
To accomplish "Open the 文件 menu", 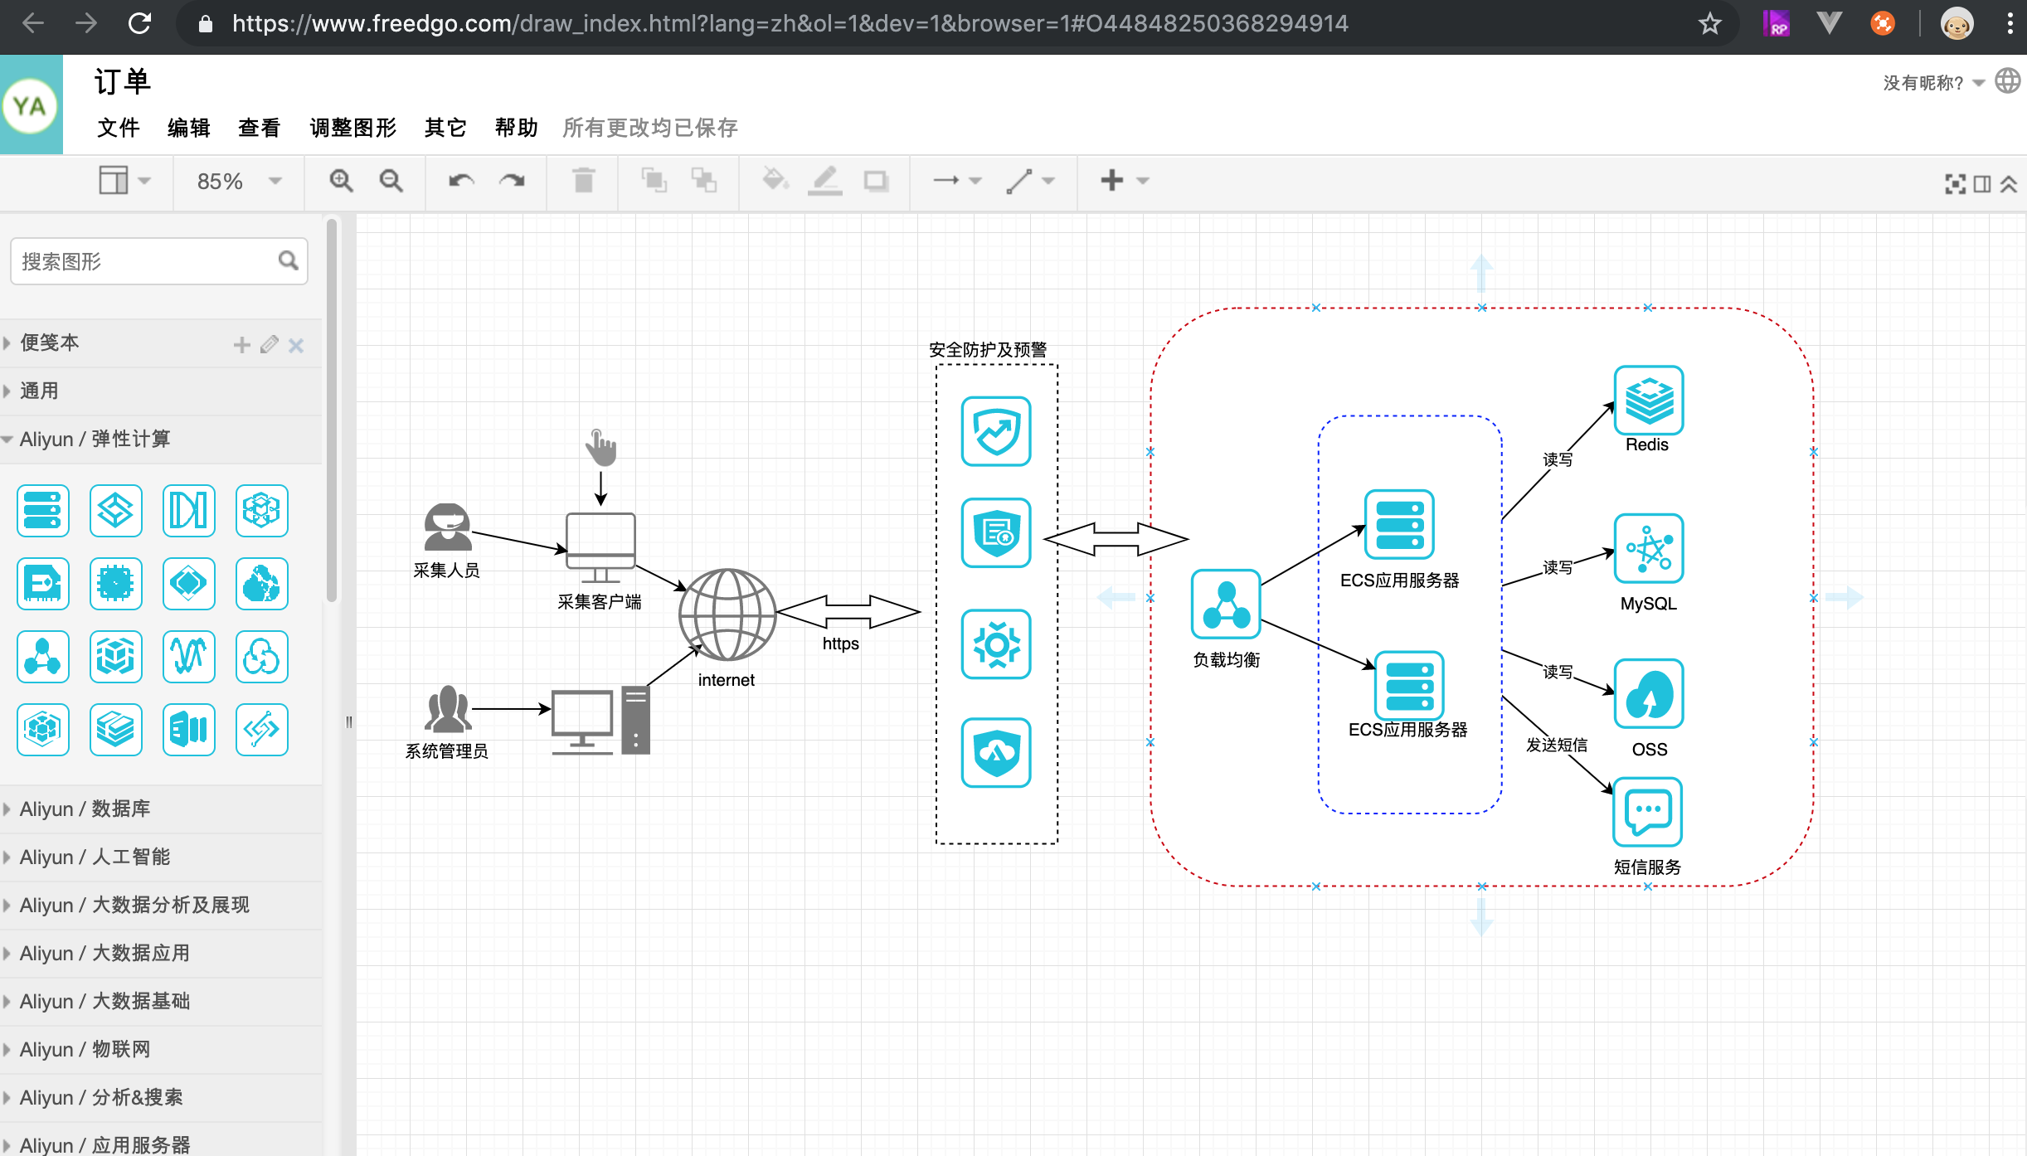I will (119, 129).
